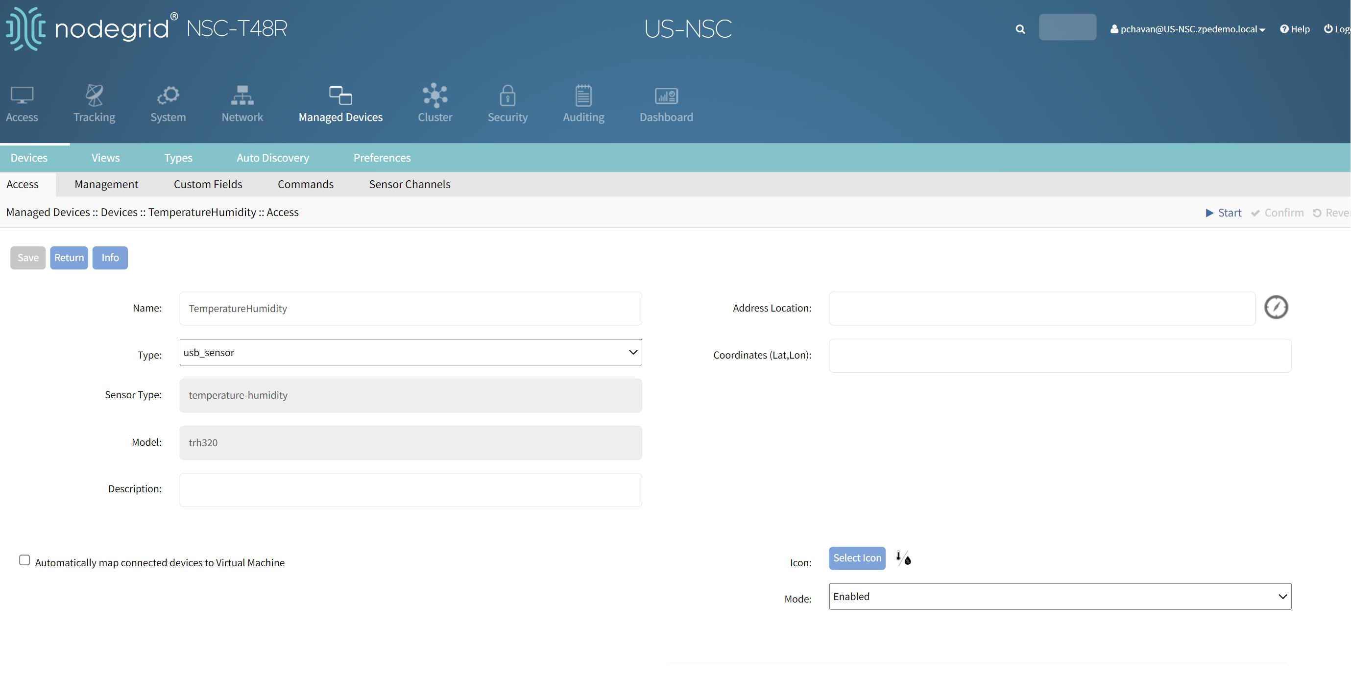This screenshot has width=1351, height=675.
Task: Select the Commands sub-tab
Action: [x=305, y=184]
